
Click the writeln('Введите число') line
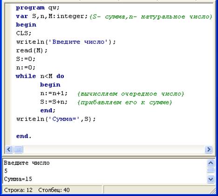tap(66, 42)
